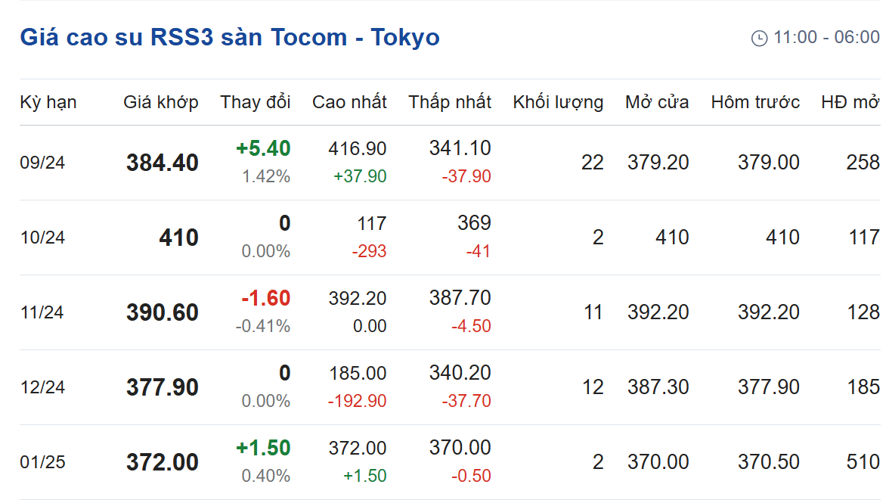
Task: Select the Mở cửa column header
Action: (657, 102)
